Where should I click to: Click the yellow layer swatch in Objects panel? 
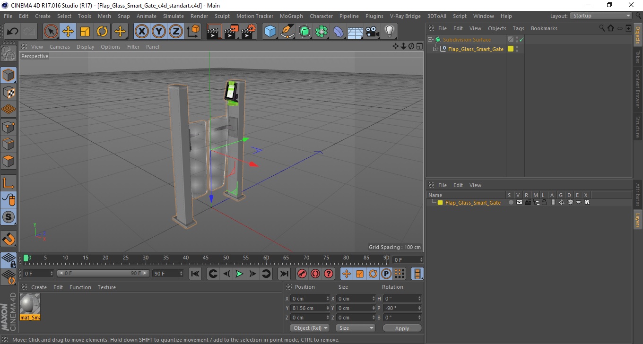(511, 49)
